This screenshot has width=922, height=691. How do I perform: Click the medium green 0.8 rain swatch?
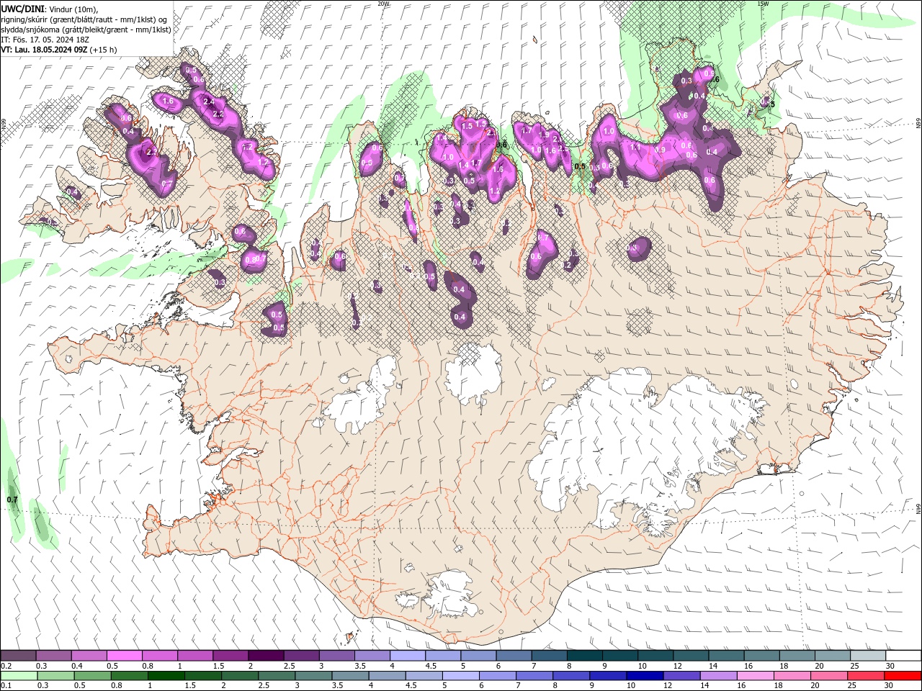click(130, 676)
